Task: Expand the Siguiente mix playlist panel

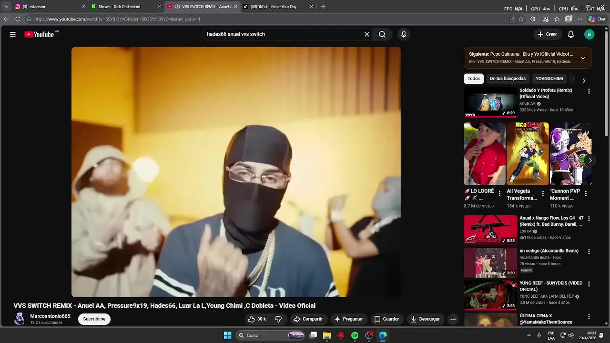Action: tap(582, 58)
